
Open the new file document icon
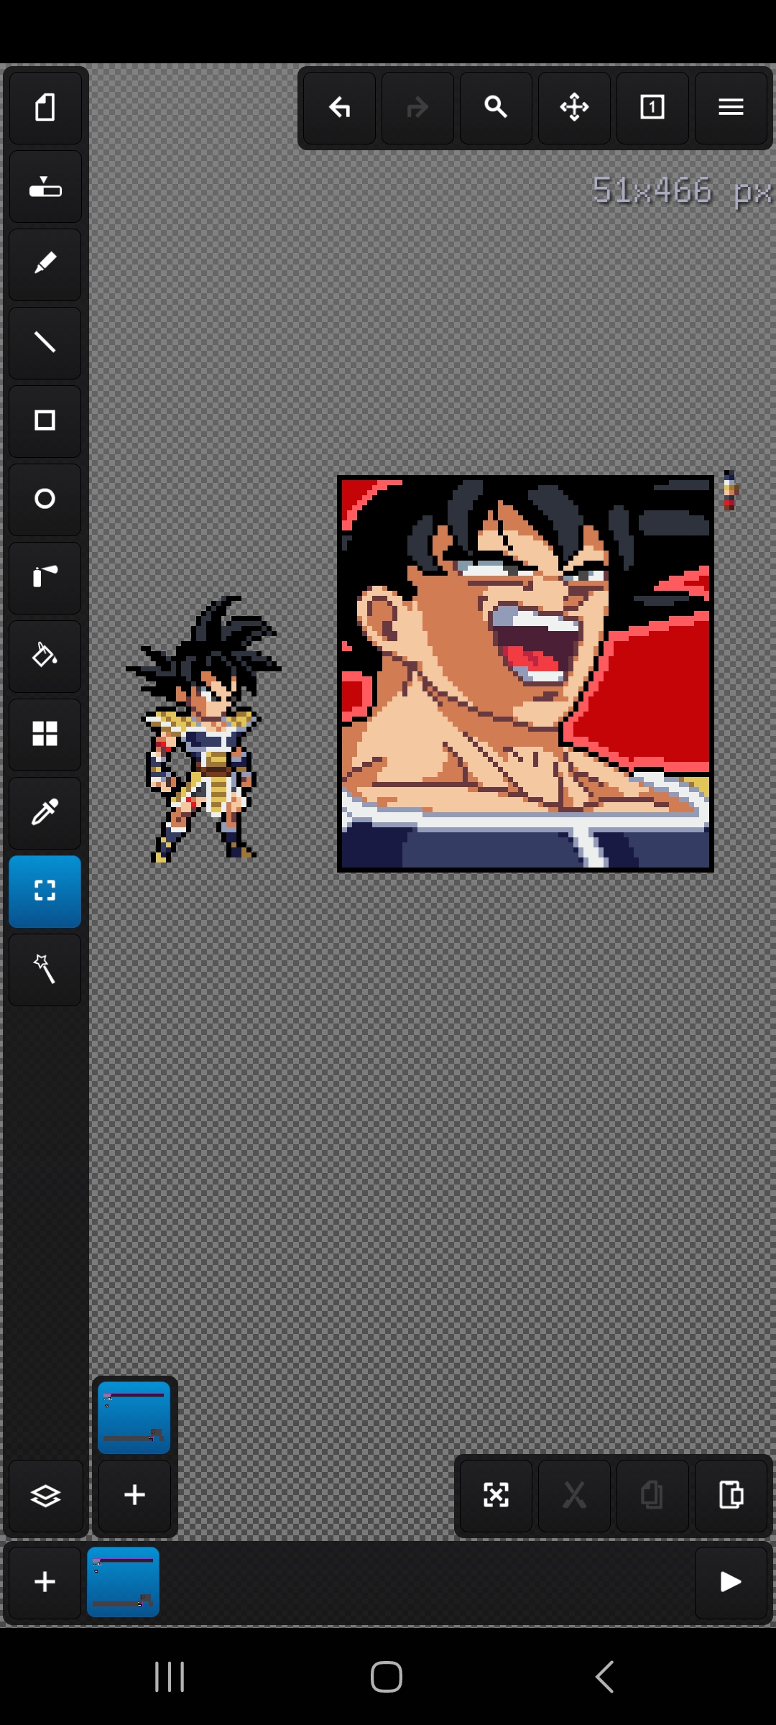tap(45, 108)
